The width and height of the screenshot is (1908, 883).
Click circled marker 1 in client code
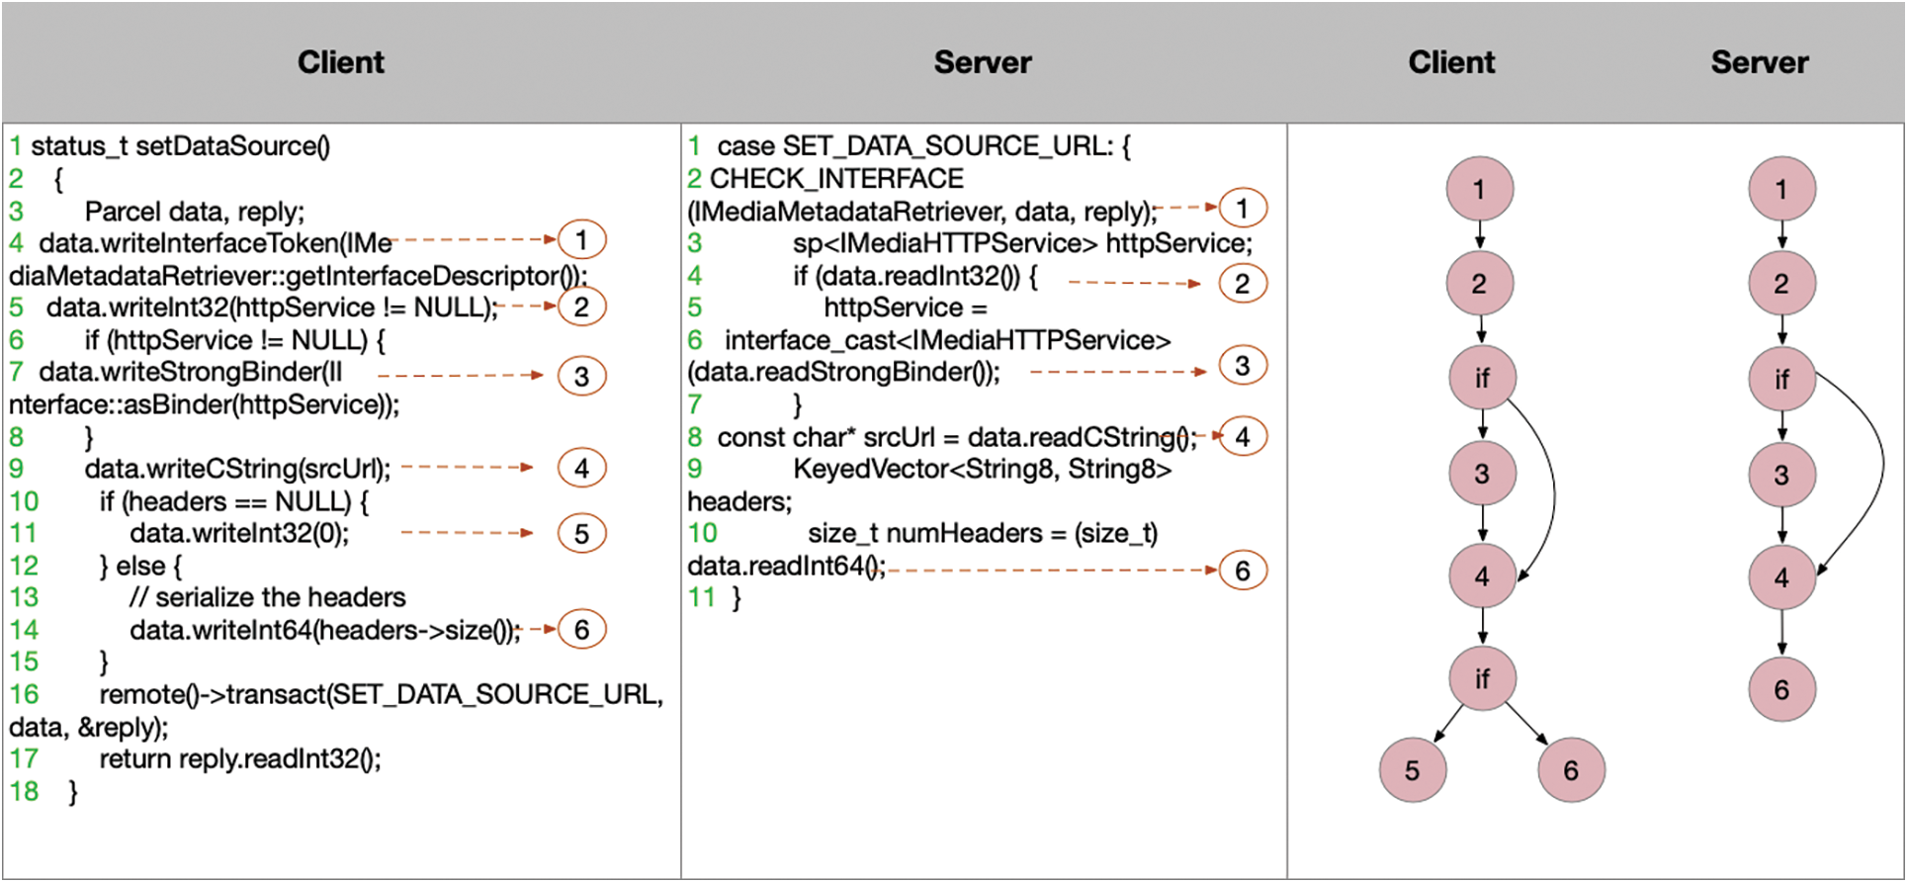coord(581,240)
